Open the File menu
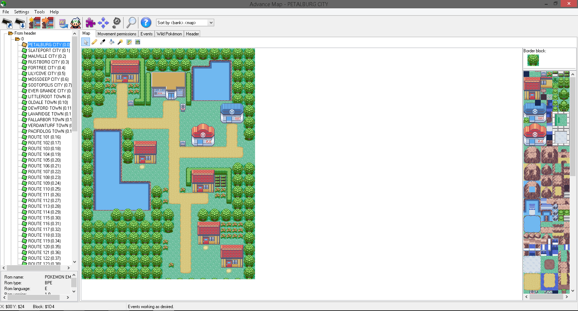This screenshot has width=578, height=311. (6, 12)
